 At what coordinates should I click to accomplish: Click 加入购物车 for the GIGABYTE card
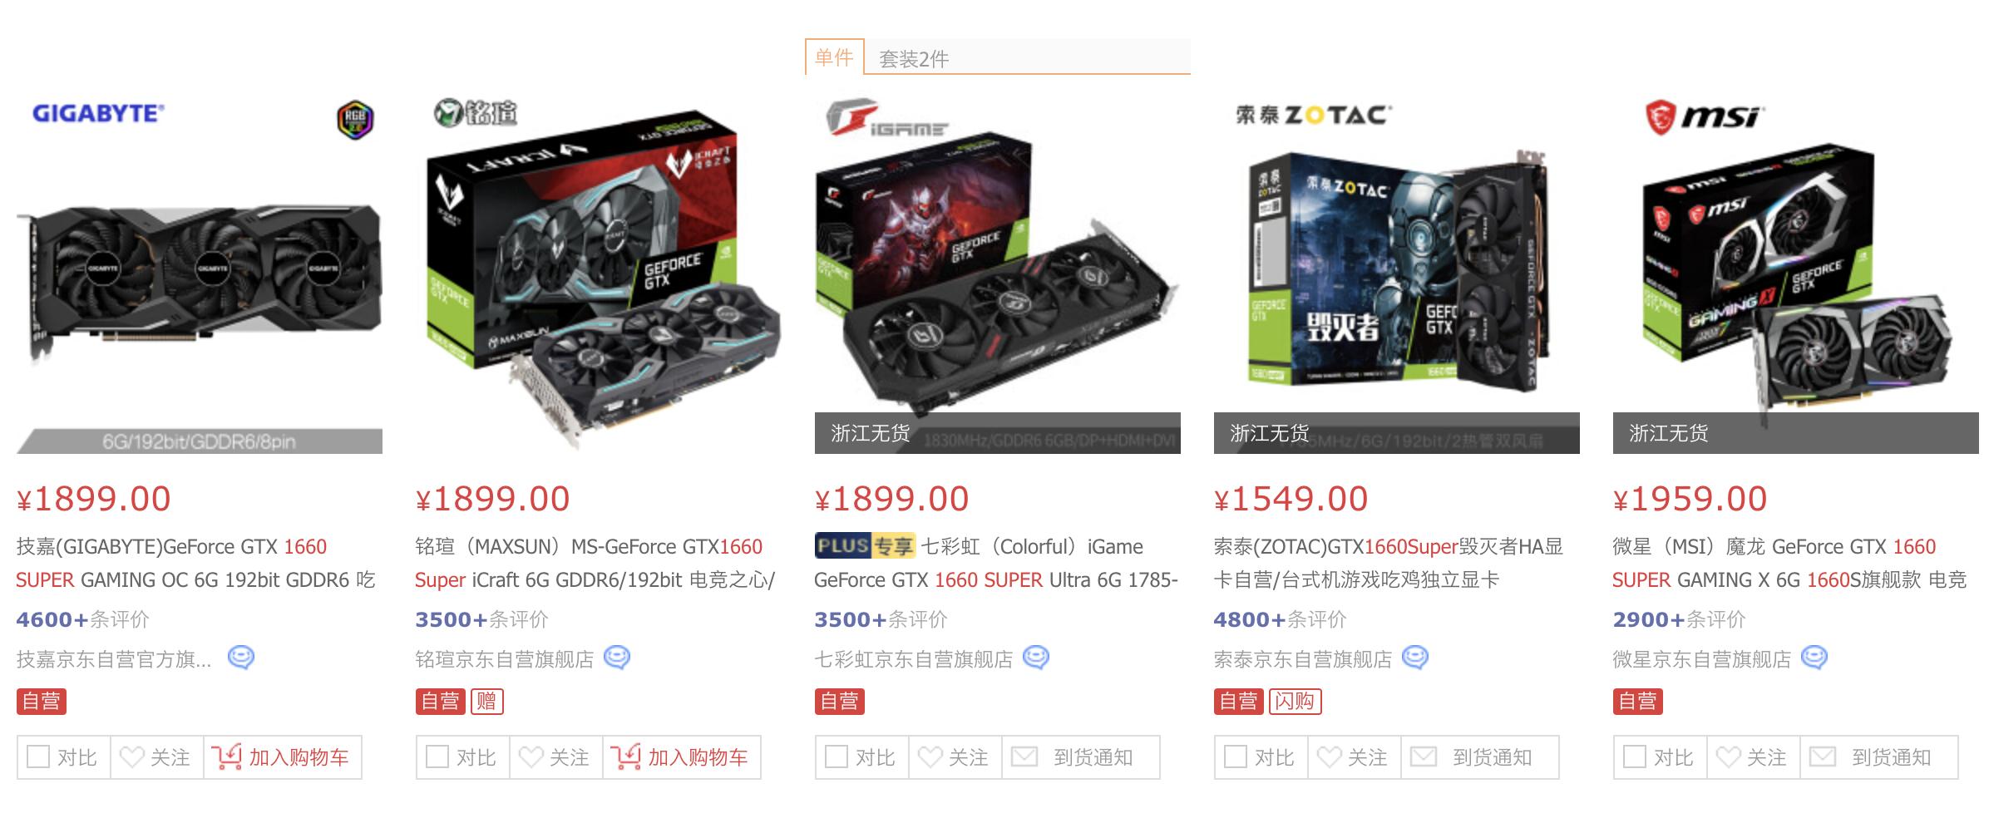pyautogui.click(x=282, y=757)
